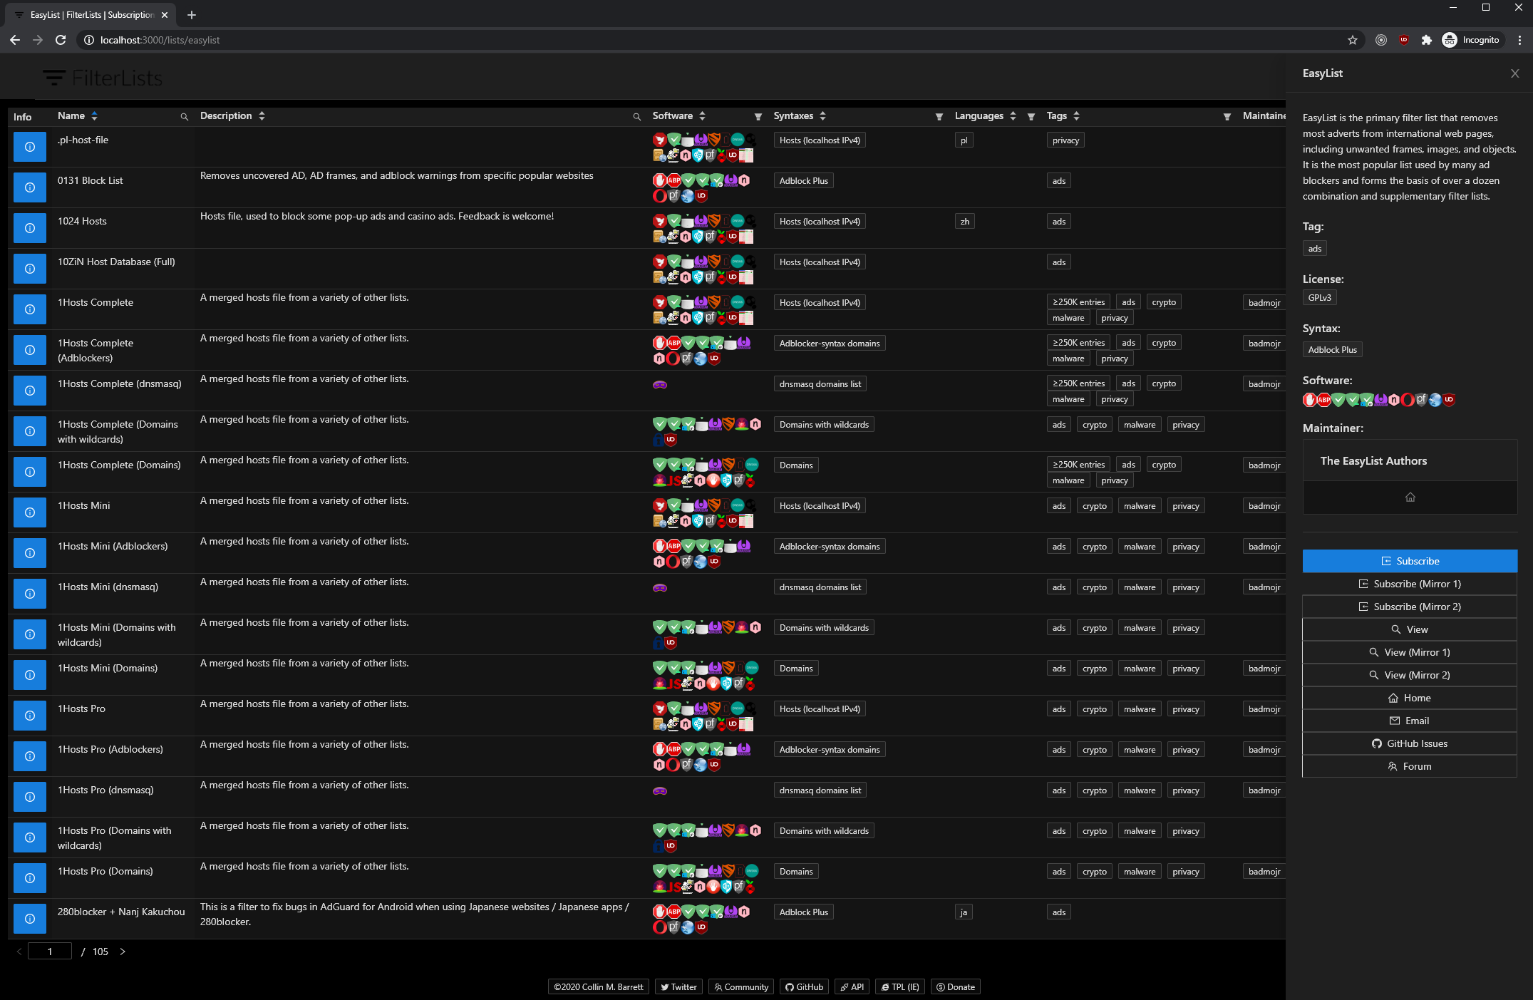
Task: Sort table by Name column
Action: point(94,116)
